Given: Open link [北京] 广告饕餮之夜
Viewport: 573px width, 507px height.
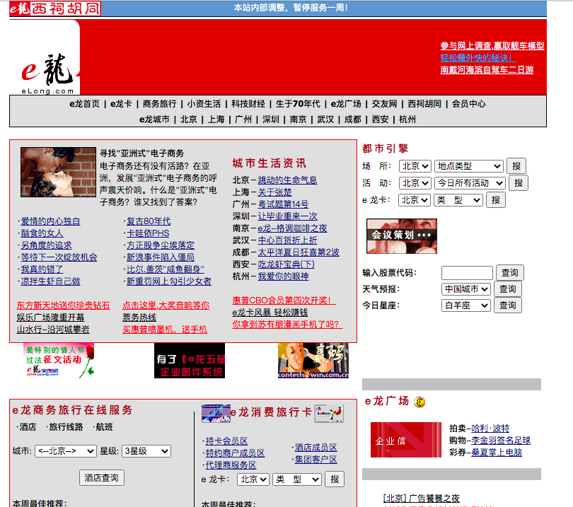Looking at the screenshot, I should pos(421,499).
